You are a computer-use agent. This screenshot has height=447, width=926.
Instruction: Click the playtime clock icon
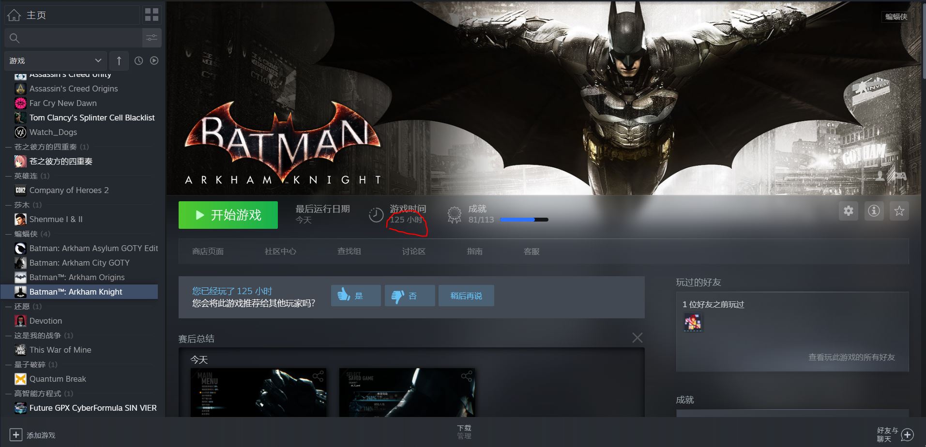(376, 215)
